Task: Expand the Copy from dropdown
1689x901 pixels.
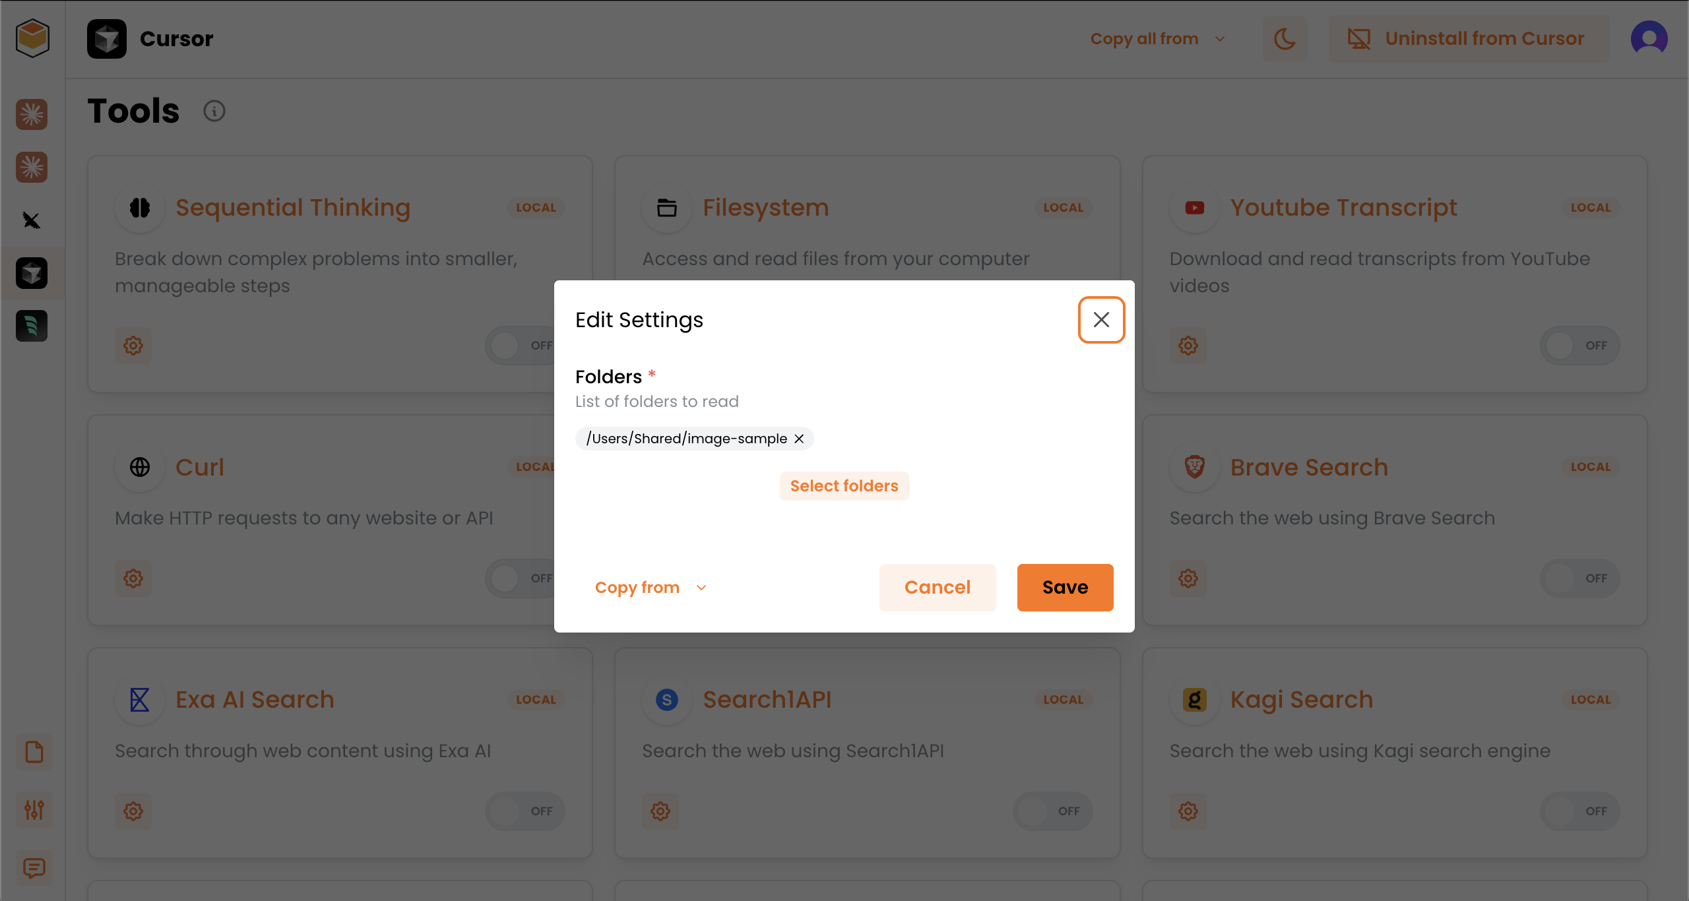Action: 650,588
